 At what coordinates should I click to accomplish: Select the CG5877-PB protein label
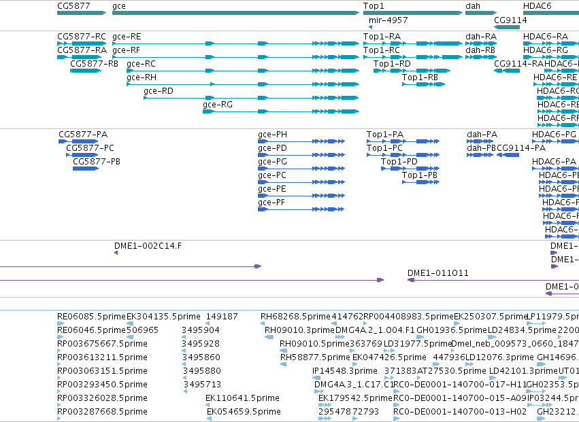point(97,162)
